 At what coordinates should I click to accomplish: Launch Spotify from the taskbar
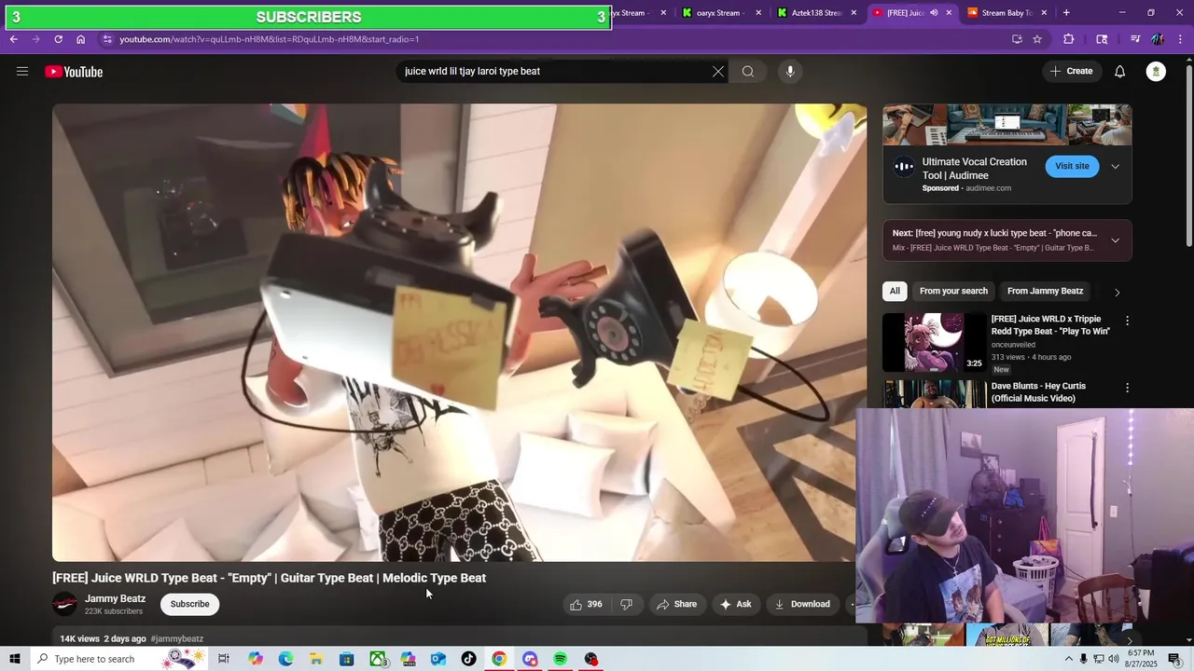(x=560, y=659)
